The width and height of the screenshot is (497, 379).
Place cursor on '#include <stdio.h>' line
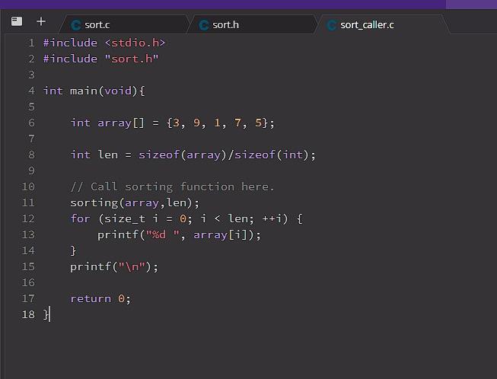click(x=104, y=43)
